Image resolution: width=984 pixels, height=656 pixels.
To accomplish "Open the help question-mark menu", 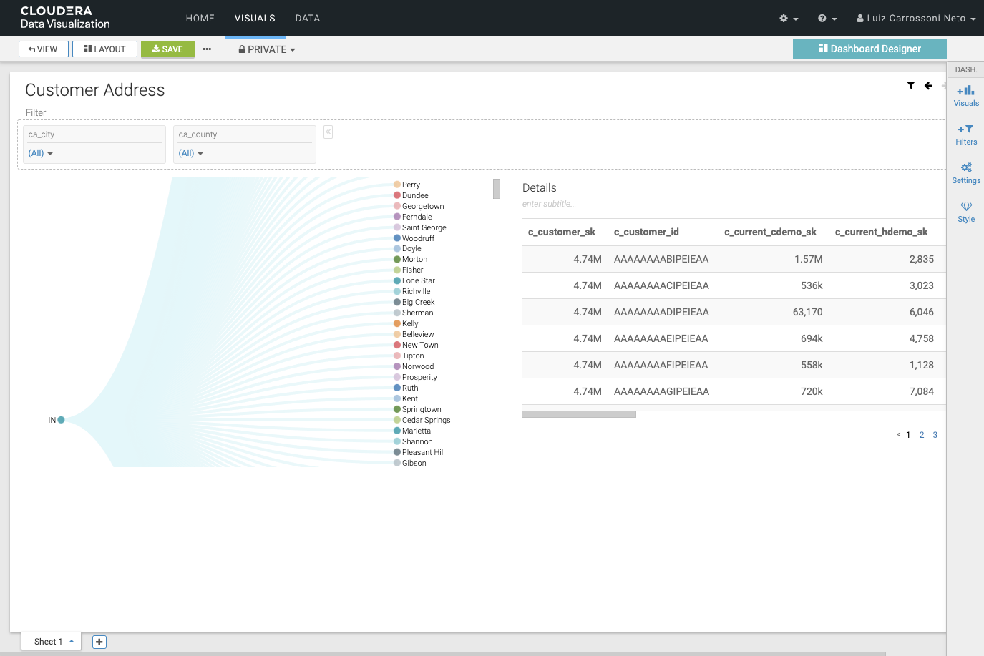I will 824,18.
